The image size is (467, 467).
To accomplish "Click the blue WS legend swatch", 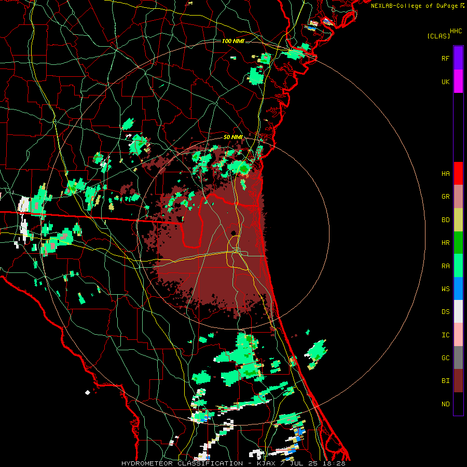I will (458, 289).
